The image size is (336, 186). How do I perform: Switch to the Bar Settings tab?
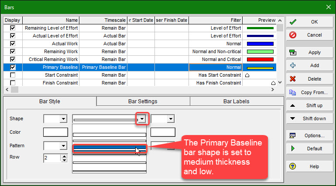click(143, 101)
